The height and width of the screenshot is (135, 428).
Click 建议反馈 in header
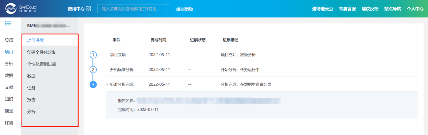[370, 9]
